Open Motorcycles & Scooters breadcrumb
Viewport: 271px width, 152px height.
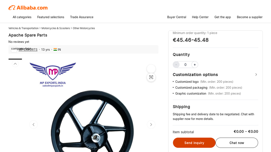tap(56, 28)
